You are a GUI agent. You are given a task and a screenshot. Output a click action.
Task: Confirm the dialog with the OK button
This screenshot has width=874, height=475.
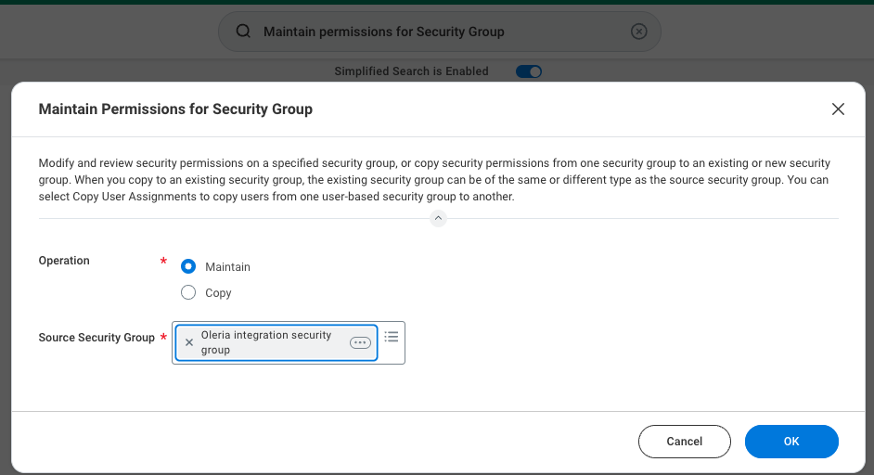[x=791, y=441]
